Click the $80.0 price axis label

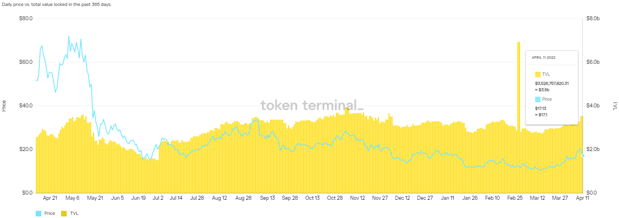26,19
